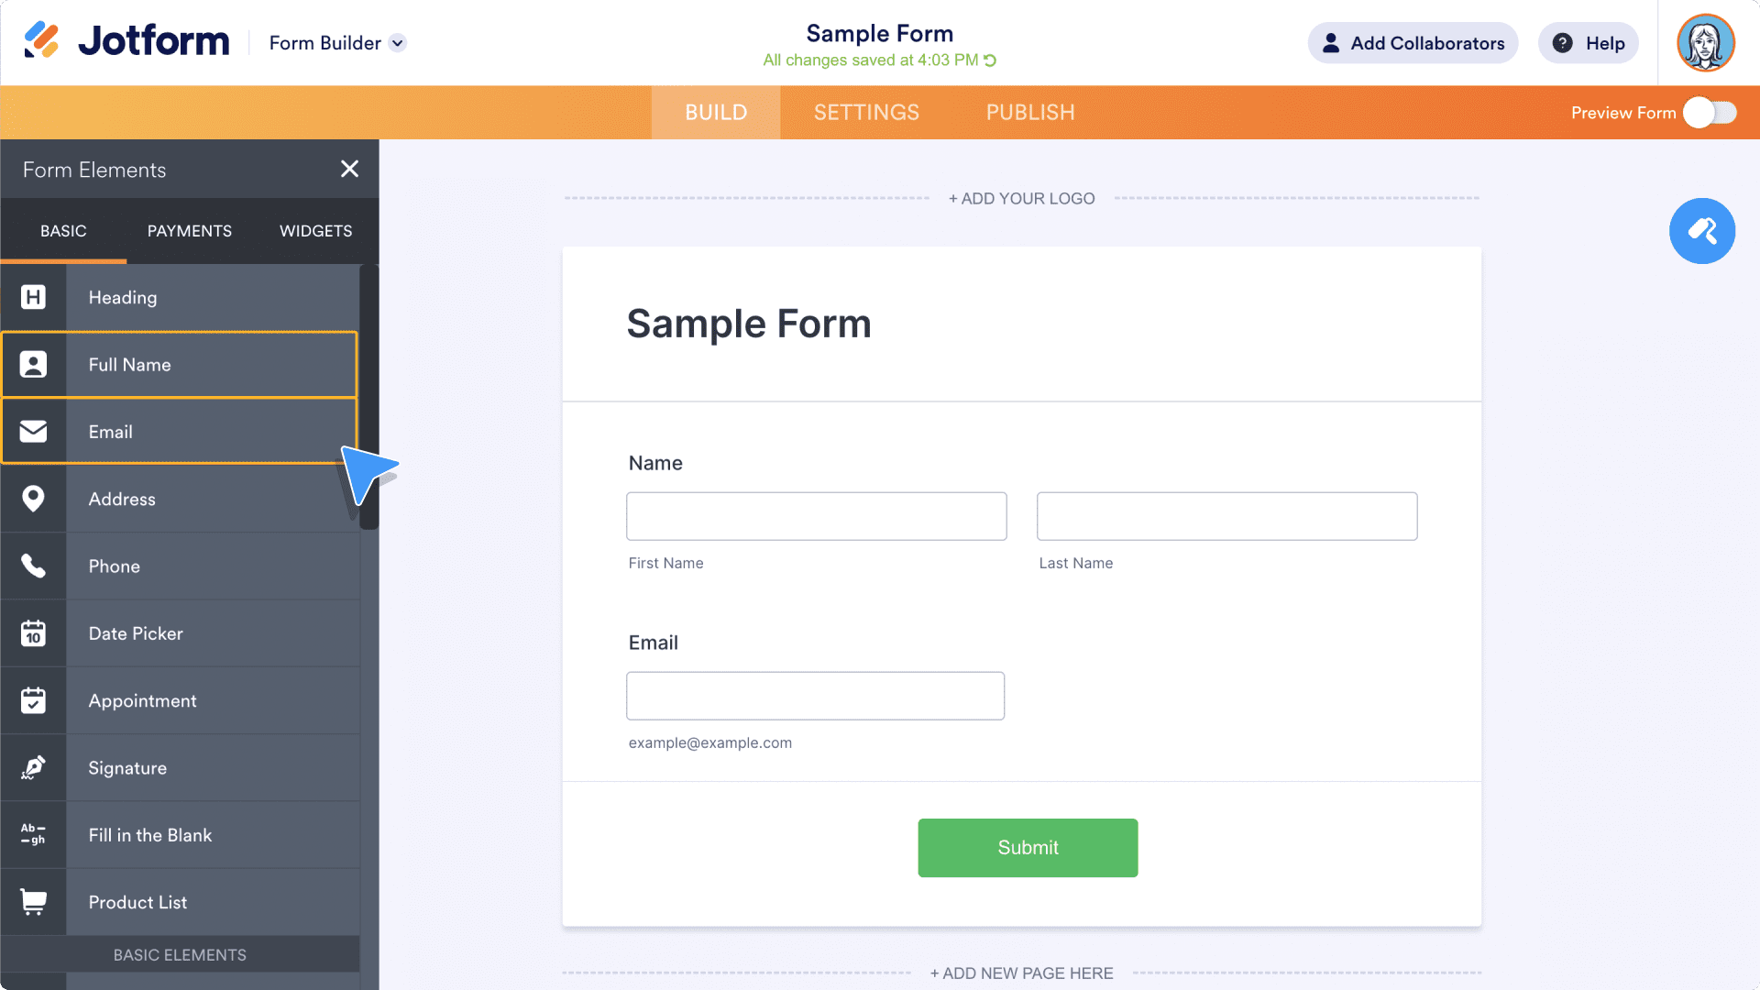Click the Add Collaborators button
This screenshot has height=990, width=1760.
click(x=1413, y=43)
